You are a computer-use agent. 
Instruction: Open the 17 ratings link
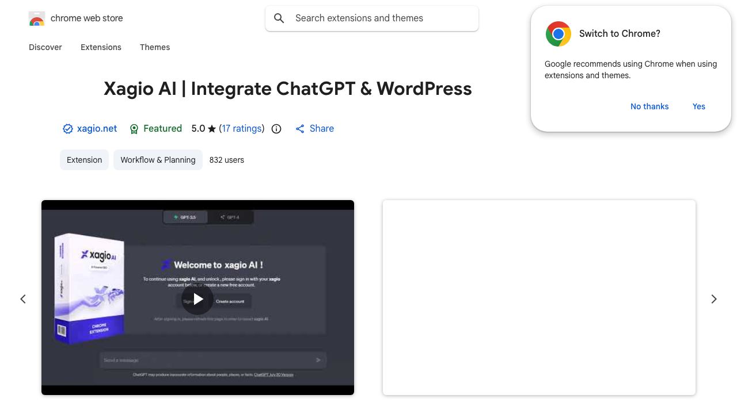pos(242,129)
